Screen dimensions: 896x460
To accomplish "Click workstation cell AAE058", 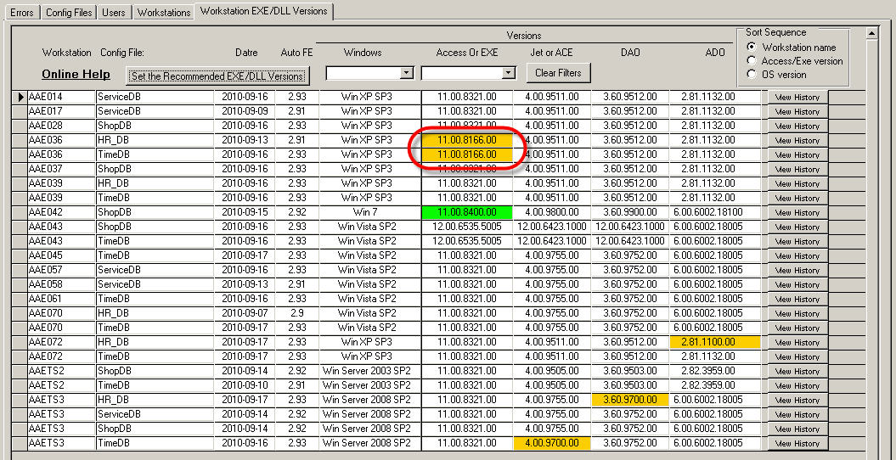I will pyautogui.click(x=61, y=284).
